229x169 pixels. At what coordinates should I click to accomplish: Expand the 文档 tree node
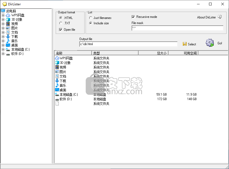point(3,32)
